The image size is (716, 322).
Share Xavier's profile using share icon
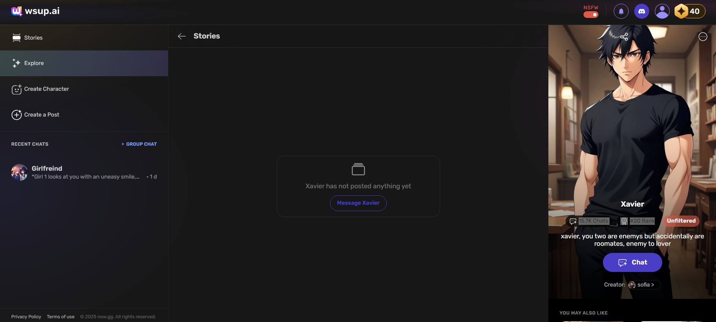pos(624,37)
